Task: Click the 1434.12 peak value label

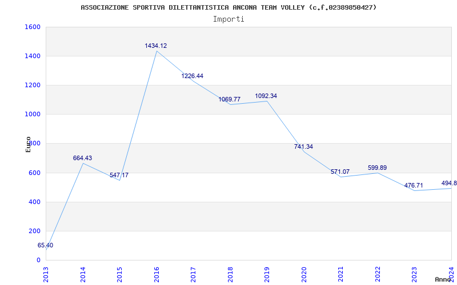Action: tap(156, 46)
